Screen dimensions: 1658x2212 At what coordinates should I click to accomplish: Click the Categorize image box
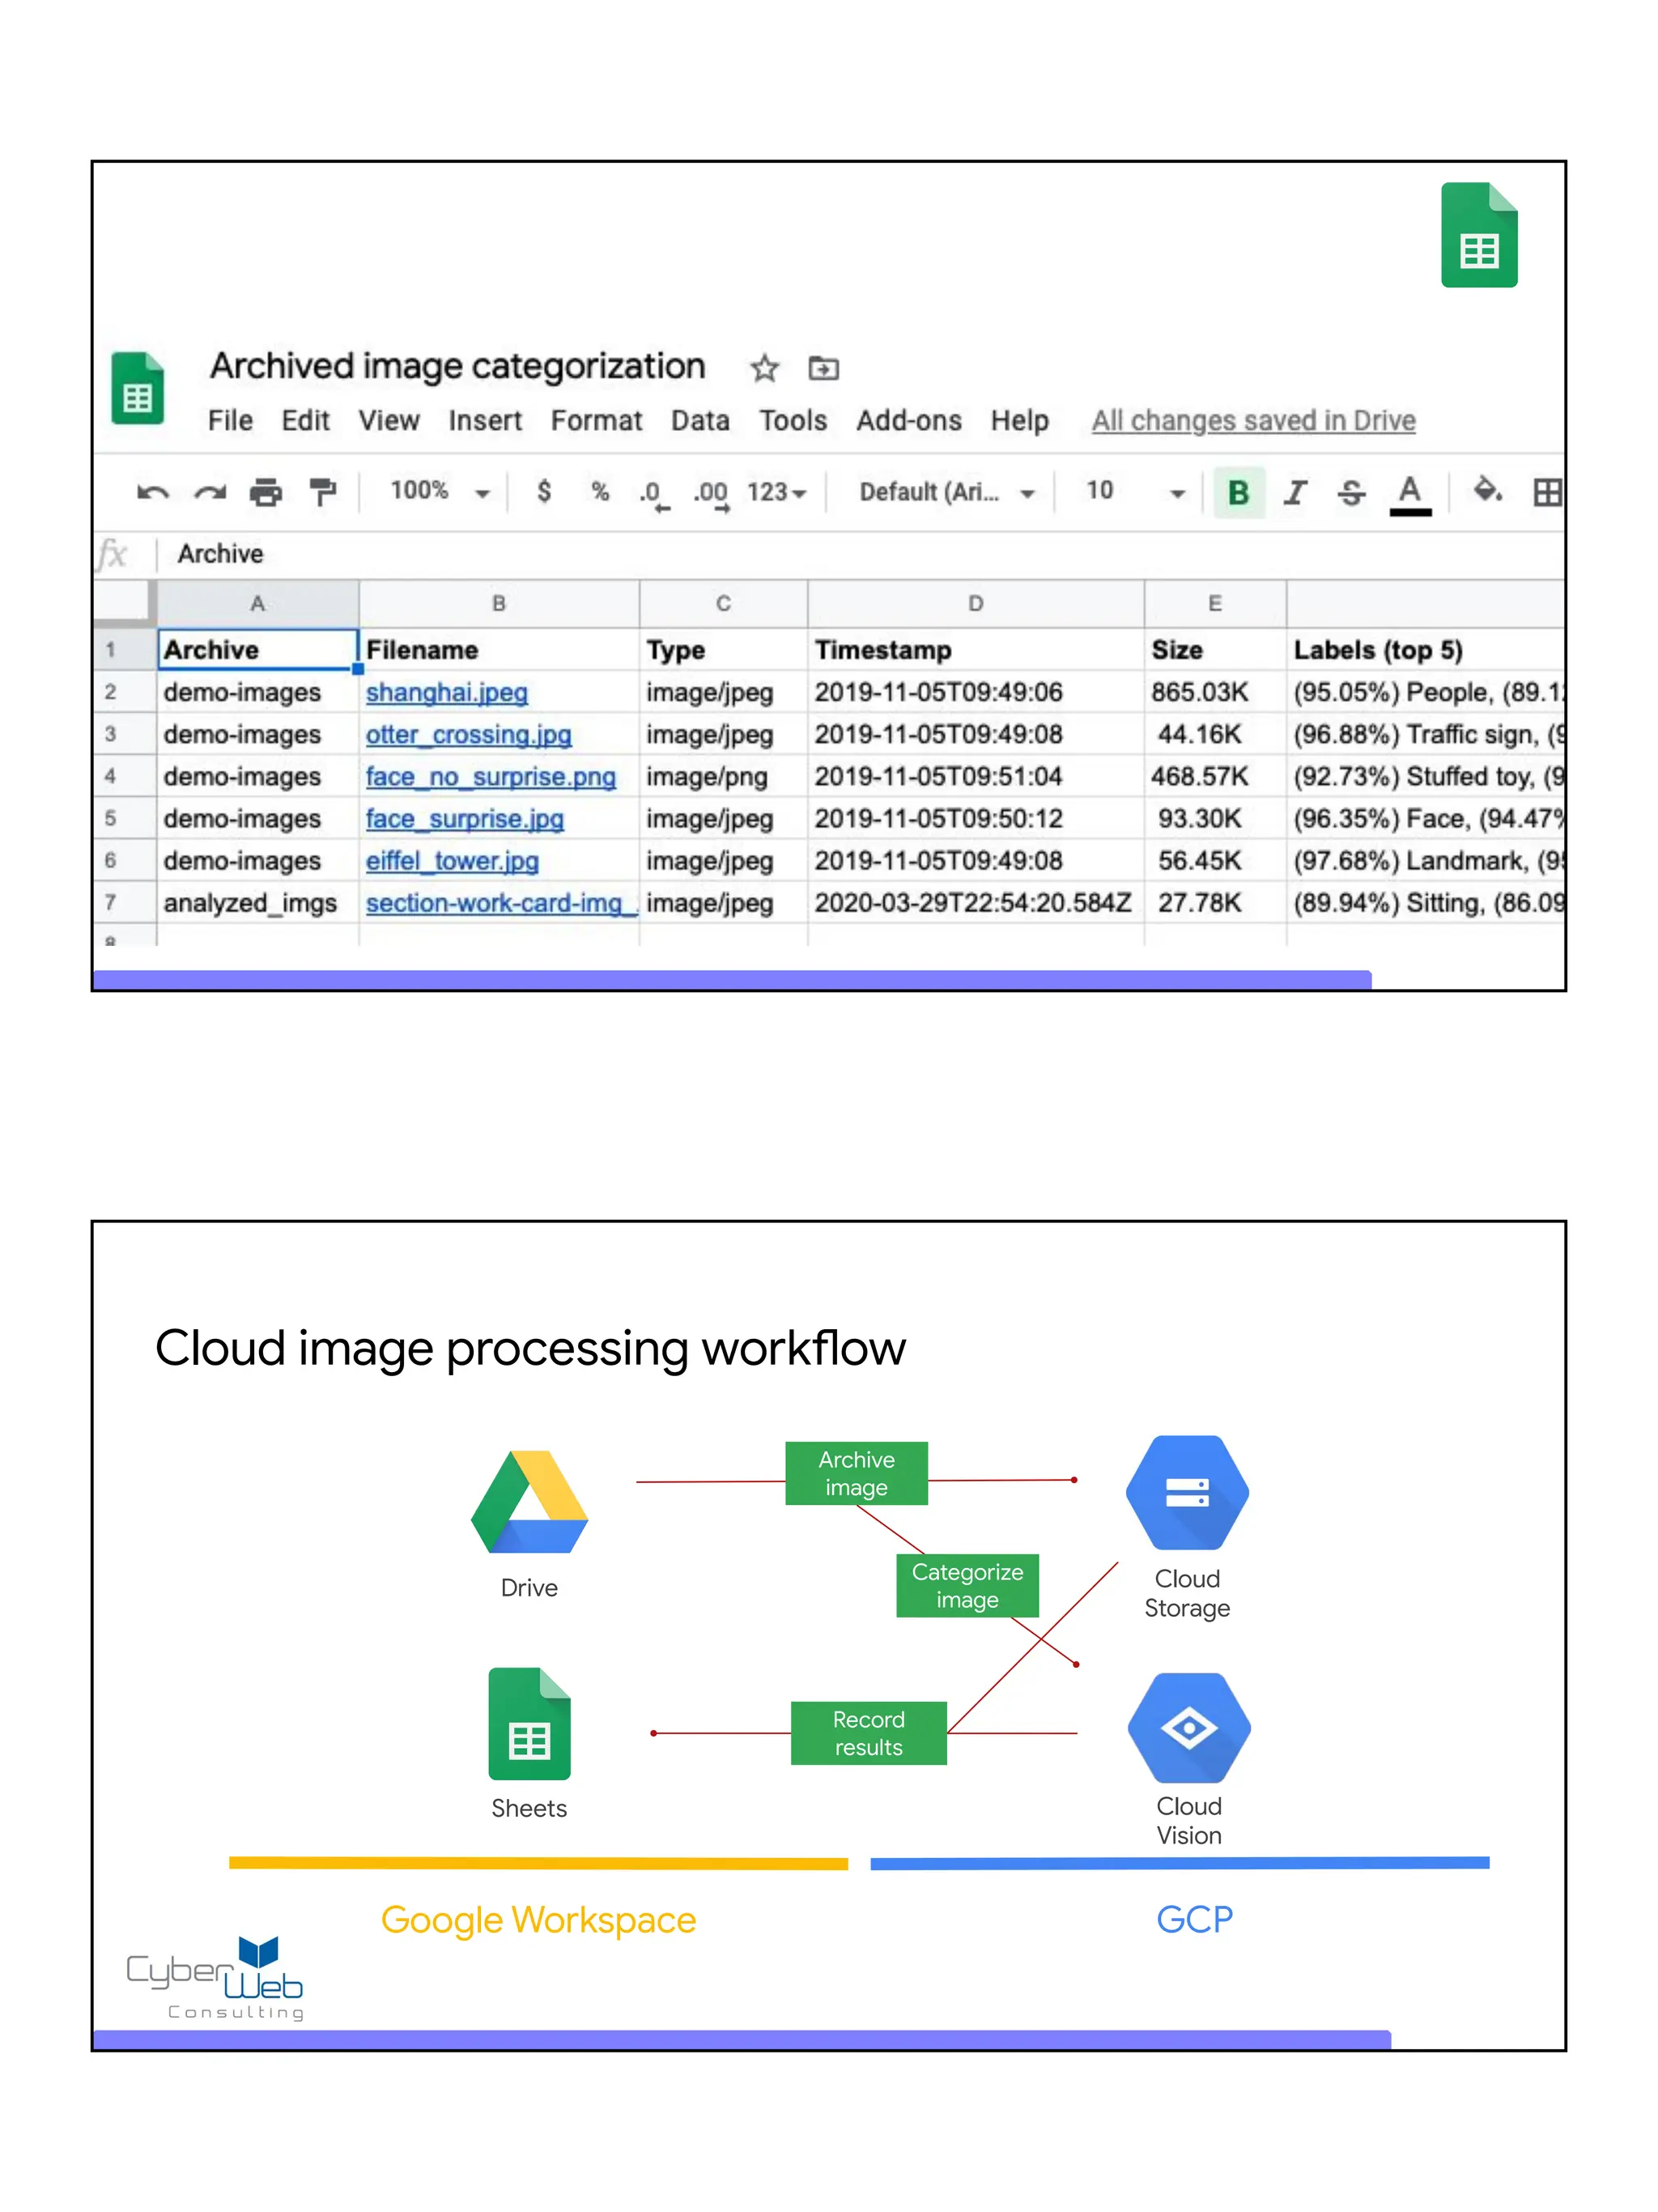pyautogui.click(x=967, y=1586)
